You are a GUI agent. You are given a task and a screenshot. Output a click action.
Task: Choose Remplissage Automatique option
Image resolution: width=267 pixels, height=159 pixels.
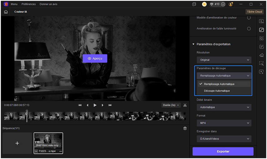pos(224,84)
